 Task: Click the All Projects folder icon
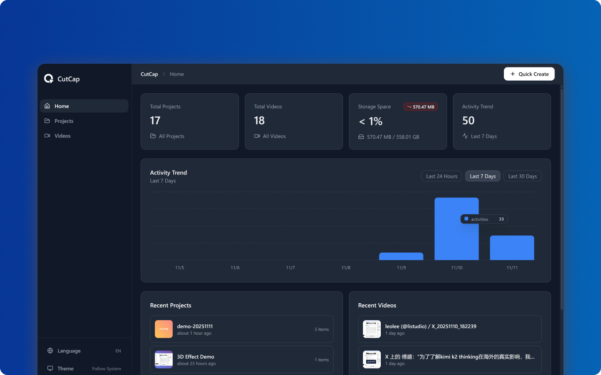[154, 136]
